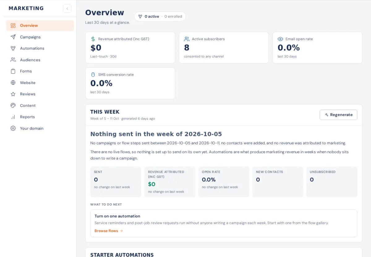Click the Campaigns paper-plane icon
The image size is (371, 257).
[13, 37]
